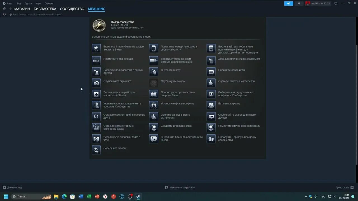The width and height of the screenshot is (358, 201).
Task: Click the real name task icon
Action: coord(96,105)
